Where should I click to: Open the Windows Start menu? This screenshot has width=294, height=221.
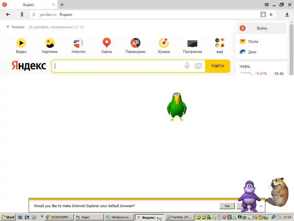8,217
